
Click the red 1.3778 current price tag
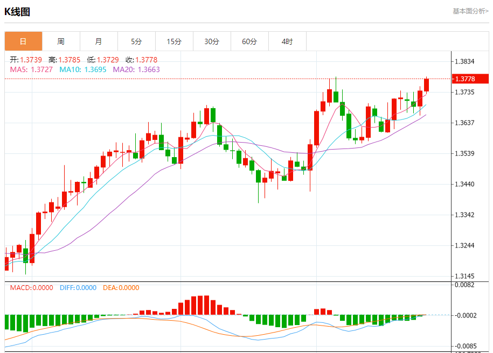(470, 79)
